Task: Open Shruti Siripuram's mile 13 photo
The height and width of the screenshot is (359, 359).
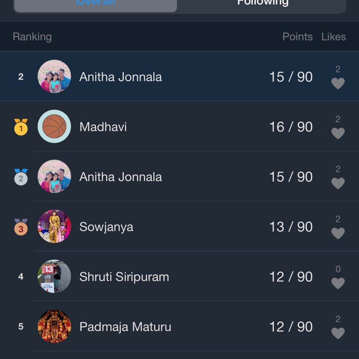Action: click(54, 277)
